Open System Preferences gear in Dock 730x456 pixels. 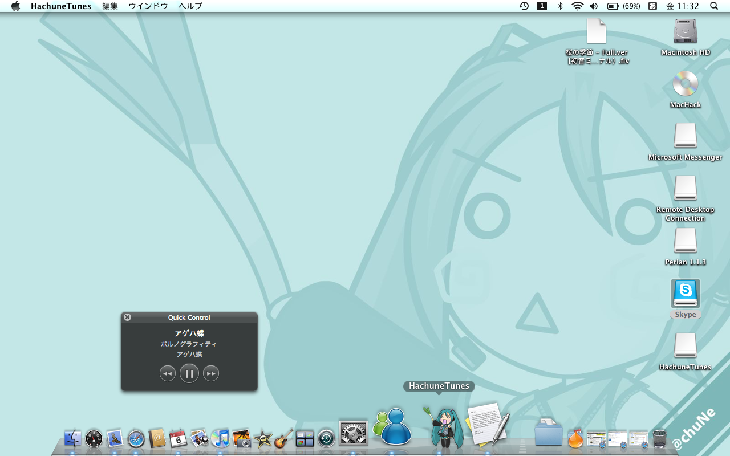[x=354, y=433]
